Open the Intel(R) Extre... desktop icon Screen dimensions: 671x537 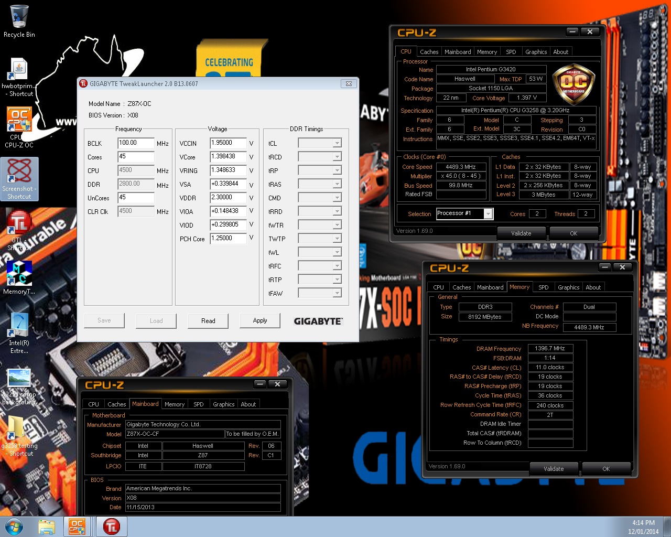pos(19,332)
